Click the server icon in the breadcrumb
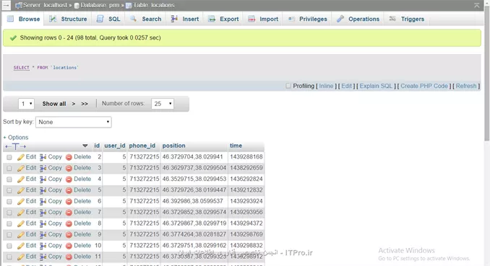Screen dimensions: 490x266 [19, 5]
